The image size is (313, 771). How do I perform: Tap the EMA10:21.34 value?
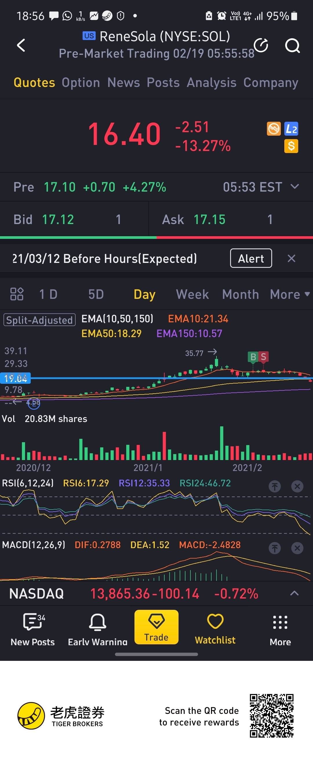coord(198,319)
